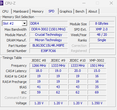This screenshot has height=110, width=117.
Task: Switch to the Mainboard tab
Action: pyautogui.click(x=21, y=11)
